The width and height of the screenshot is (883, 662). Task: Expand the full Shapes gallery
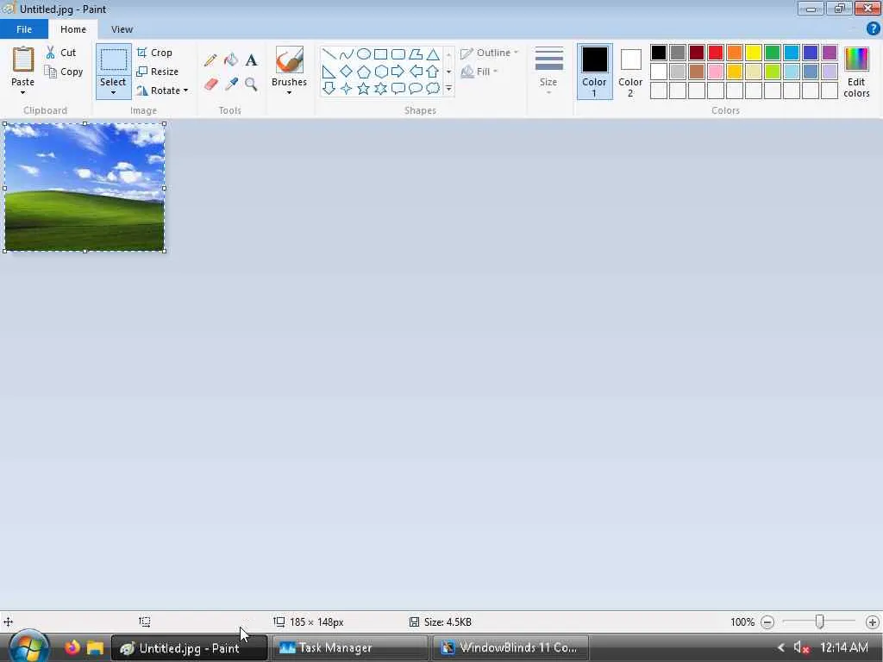coord(448,89)
